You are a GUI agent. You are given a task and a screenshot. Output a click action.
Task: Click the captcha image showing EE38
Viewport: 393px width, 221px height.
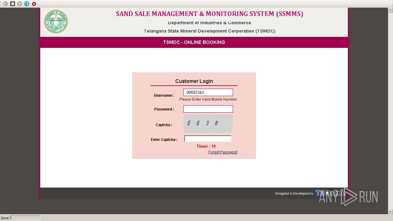(208, 123)
